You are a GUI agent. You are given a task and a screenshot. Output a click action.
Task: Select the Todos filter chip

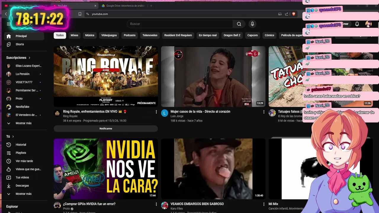click(x=60, y=35)
